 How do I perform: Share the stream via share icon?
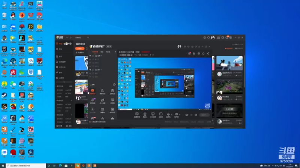click(208, 53)
